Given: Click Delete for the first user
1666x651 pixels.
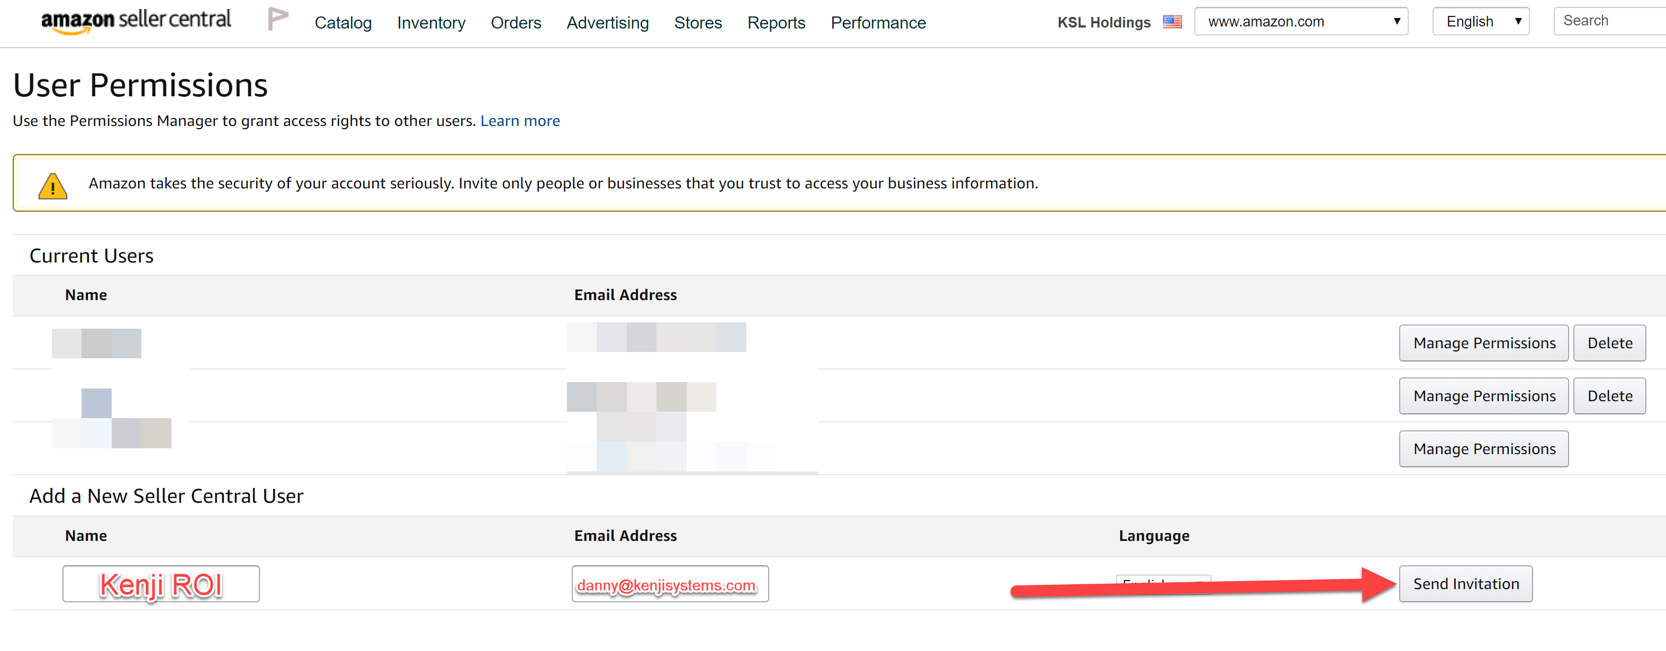Looking at the screenshot, I should coord(1609,343).
